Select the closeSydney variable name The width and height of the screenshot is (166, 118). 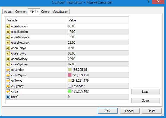coord(20,64)
